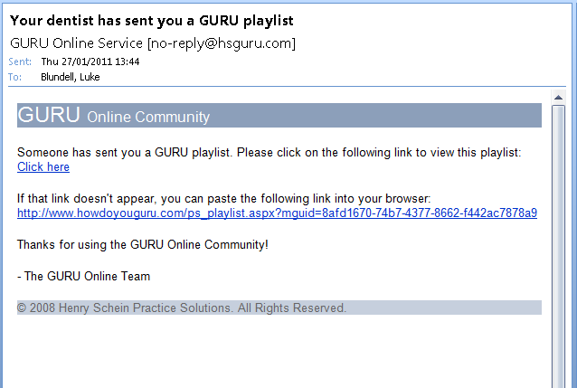
Task: Click the sent date Thu 27/01/2011 13:44
Action: click(x=90, y=62)
